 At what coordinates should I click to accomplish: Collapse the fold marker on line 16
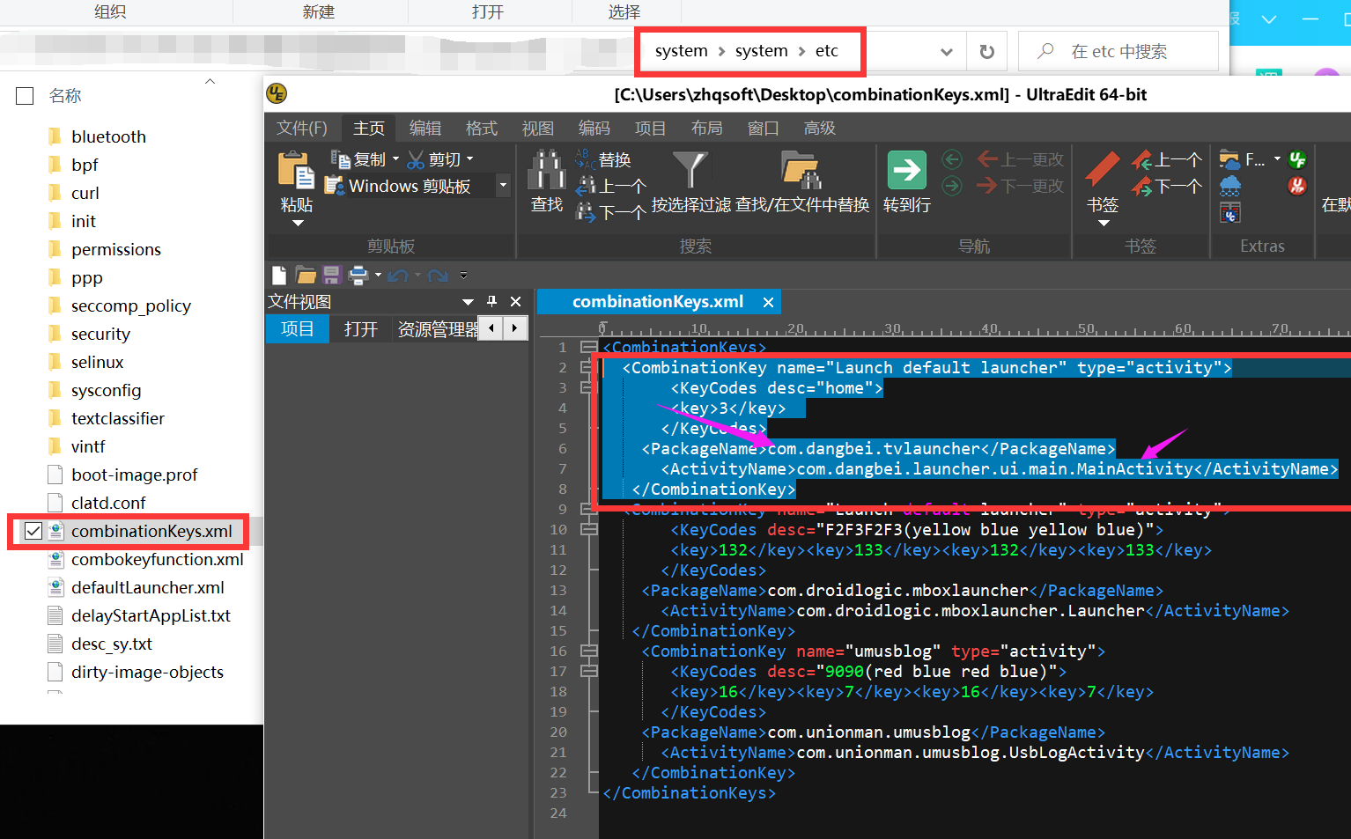[587, 651]
